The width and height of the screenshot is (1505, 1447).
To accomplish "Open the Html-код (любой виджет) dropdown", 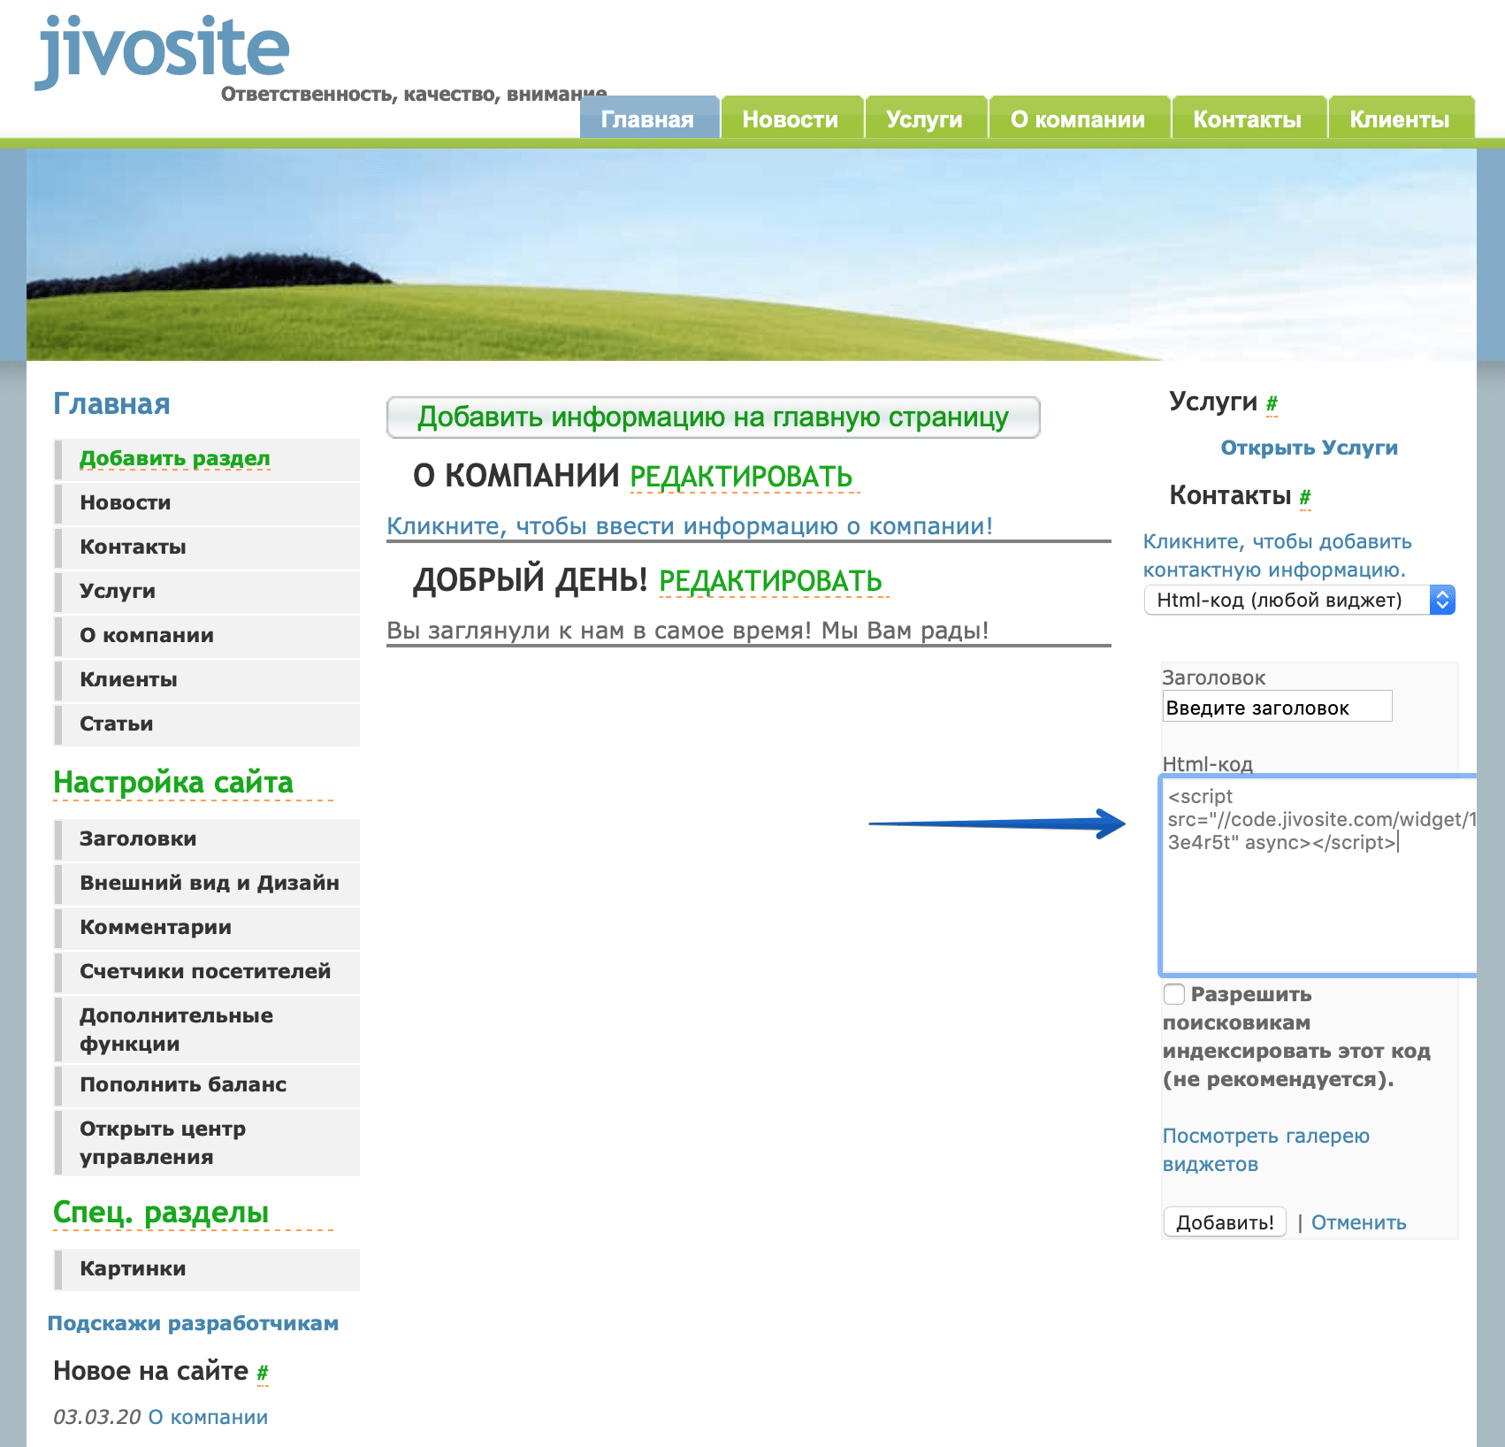I will [1299, 600].
